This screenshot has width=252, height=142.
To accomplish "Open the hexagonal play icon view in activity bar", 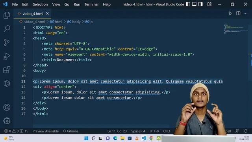I will tap(7, 84).
